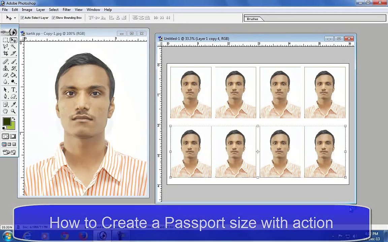Click Distribute top edges icon
Viewport: 388px width, 242px height.
tap(135, 18)
